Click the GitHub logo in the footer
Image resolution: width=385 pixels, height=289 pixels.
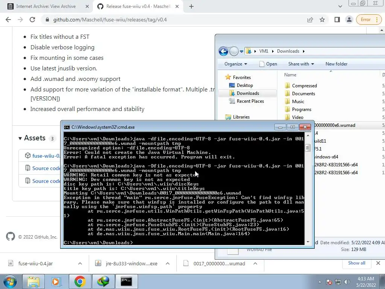tap(10, 236)
